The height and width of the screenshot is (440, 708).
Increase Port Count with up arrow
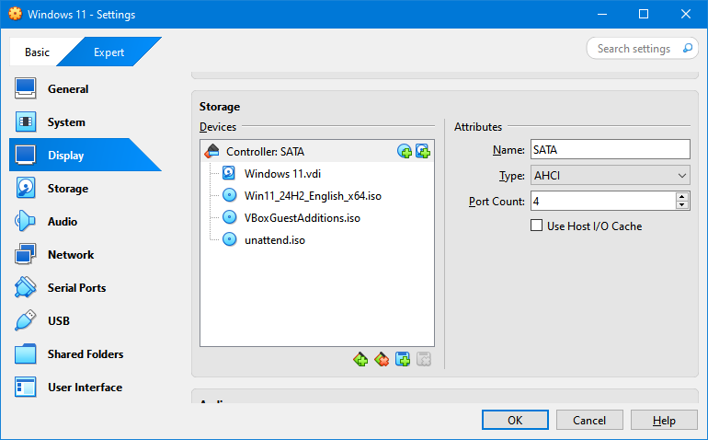coord(682,197)
